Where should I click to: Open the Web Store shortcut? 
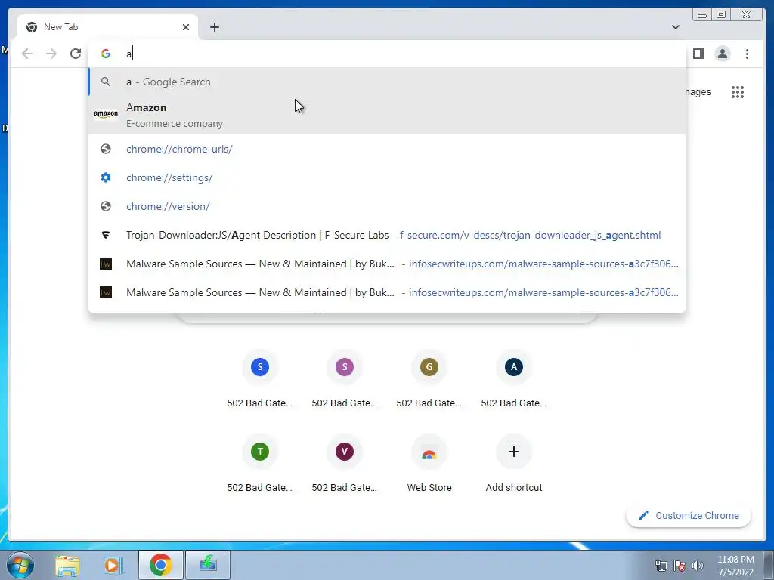[429, 452]
